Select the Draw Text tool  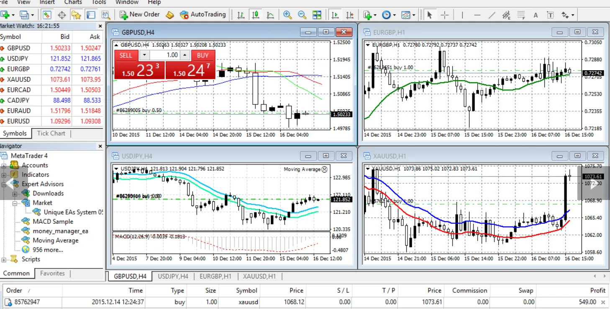[536, 15]
